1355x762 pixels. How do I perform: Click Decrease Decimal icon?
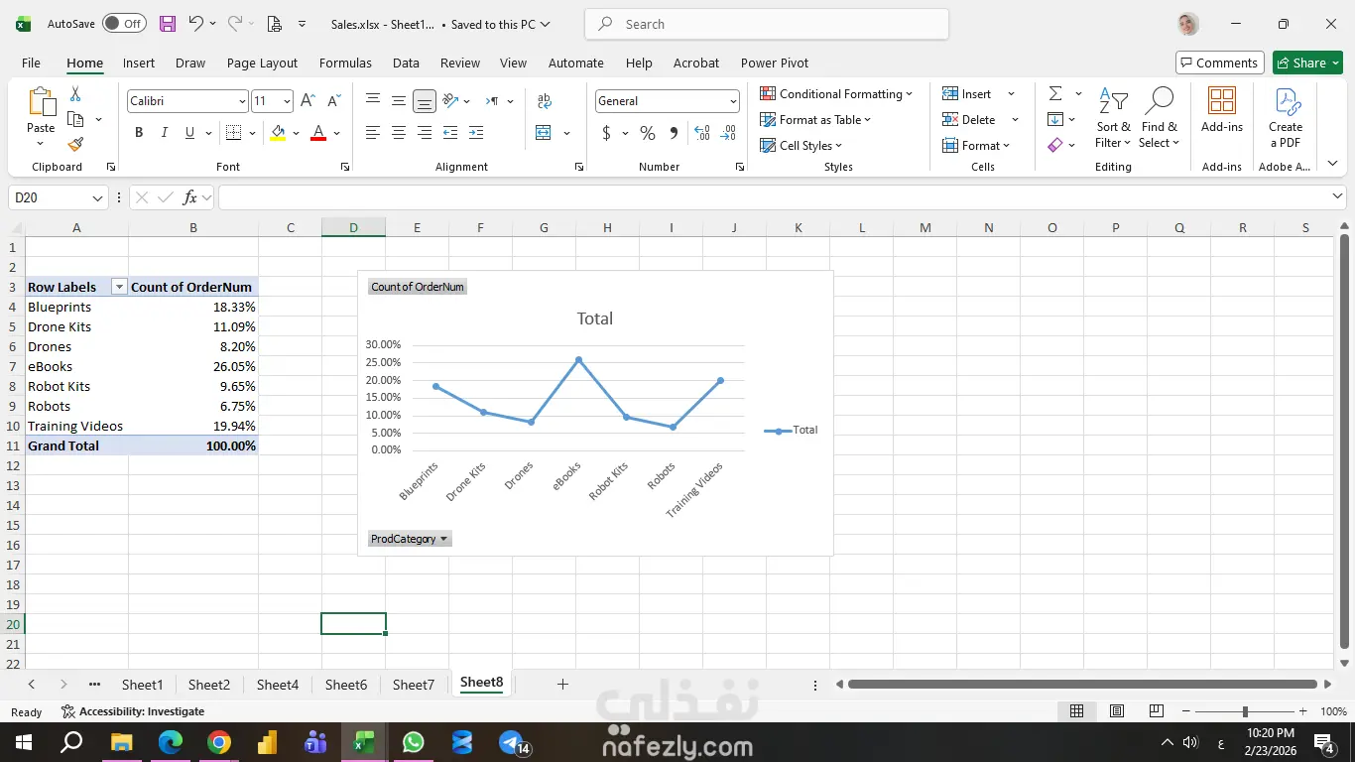[x=728, y=133]
